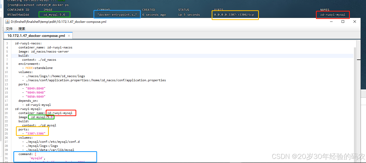Maximize the editor window

point(343,22)
